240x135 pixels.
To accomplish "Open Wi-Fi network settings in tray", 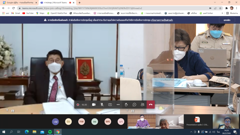I will point(210,132).
